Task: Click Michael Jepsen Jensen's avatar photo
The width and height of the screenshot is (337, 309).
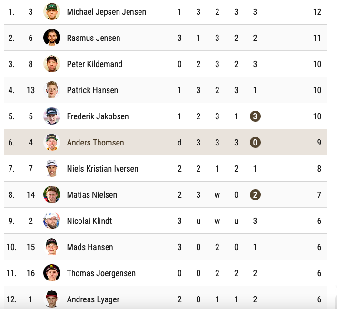Action: 52,11
